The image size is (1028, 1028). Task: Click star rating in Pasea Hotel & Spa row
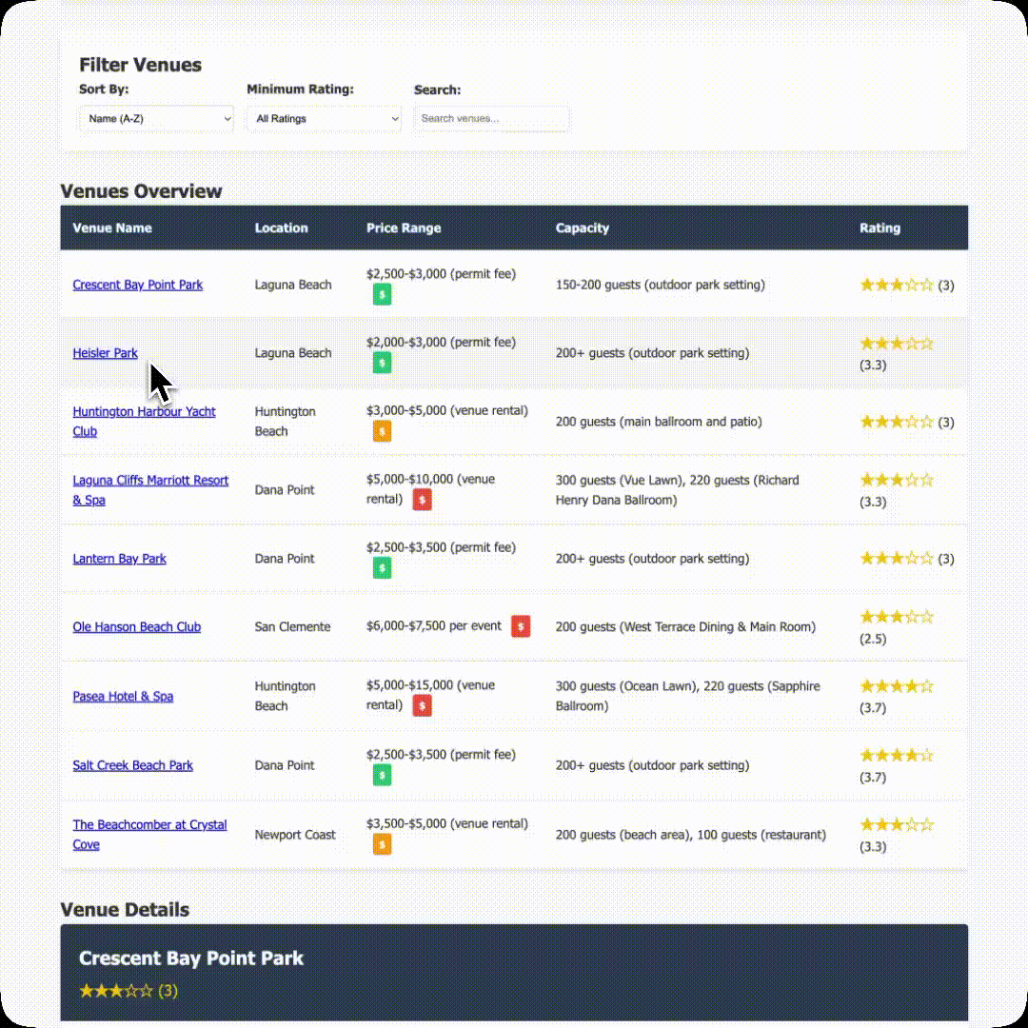[x=897, y=686]
